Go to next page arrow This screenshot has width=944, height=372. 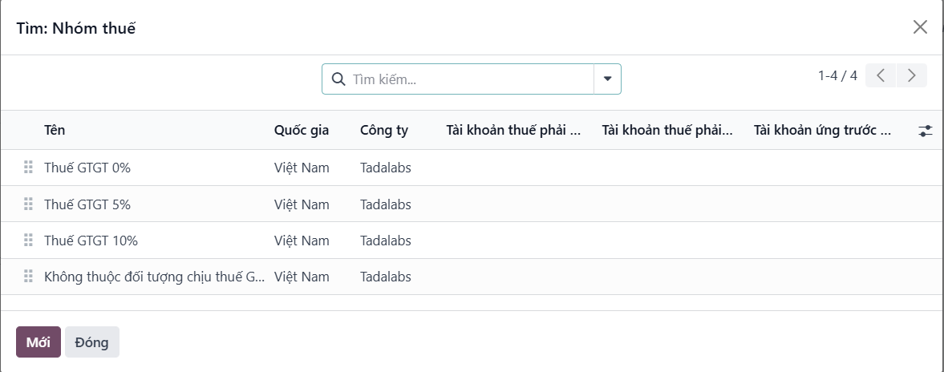tap(912, 75)
